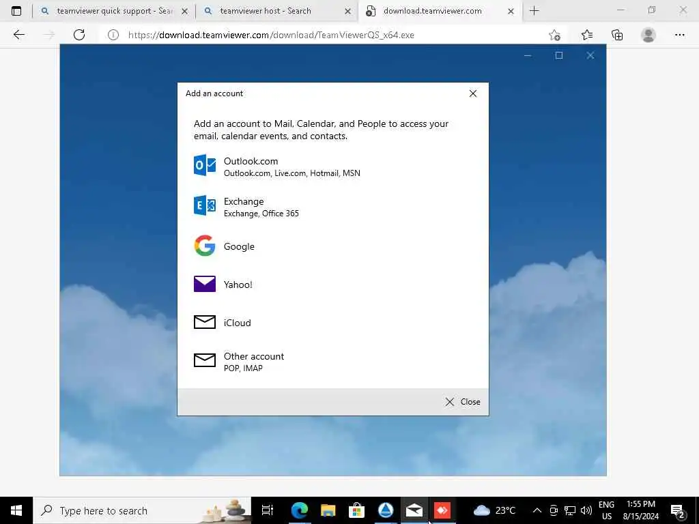Click the iCloud label text
The height and width of the screenshot is (524, 699).
click(237, 323)
